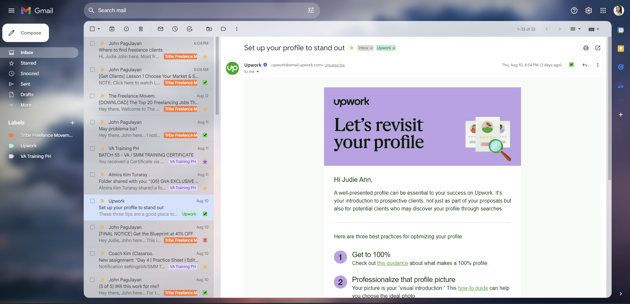630x304 pixels.
Task: Mark the email as unread
Action: pos(161,29)
